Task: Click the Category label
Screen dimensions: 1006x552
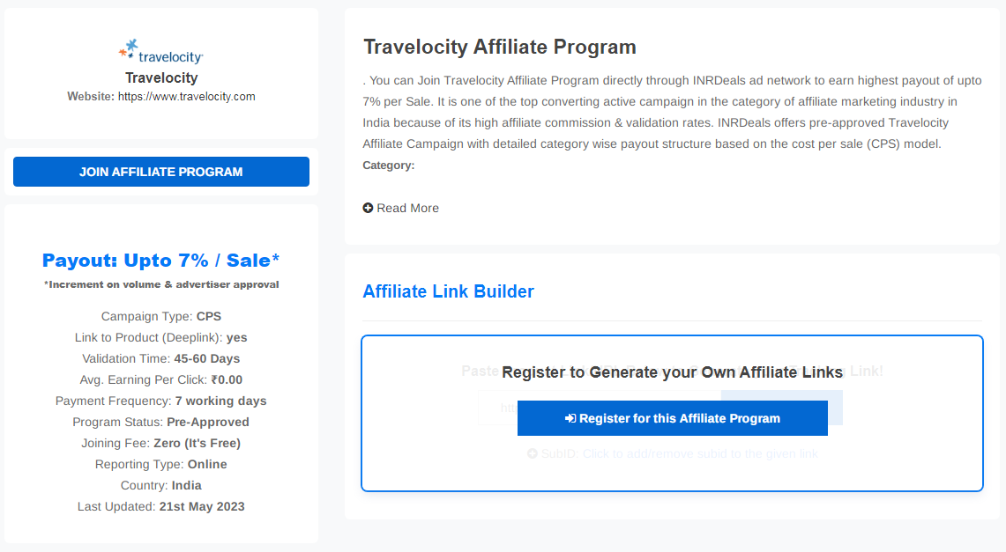Action: coord(389,166)
